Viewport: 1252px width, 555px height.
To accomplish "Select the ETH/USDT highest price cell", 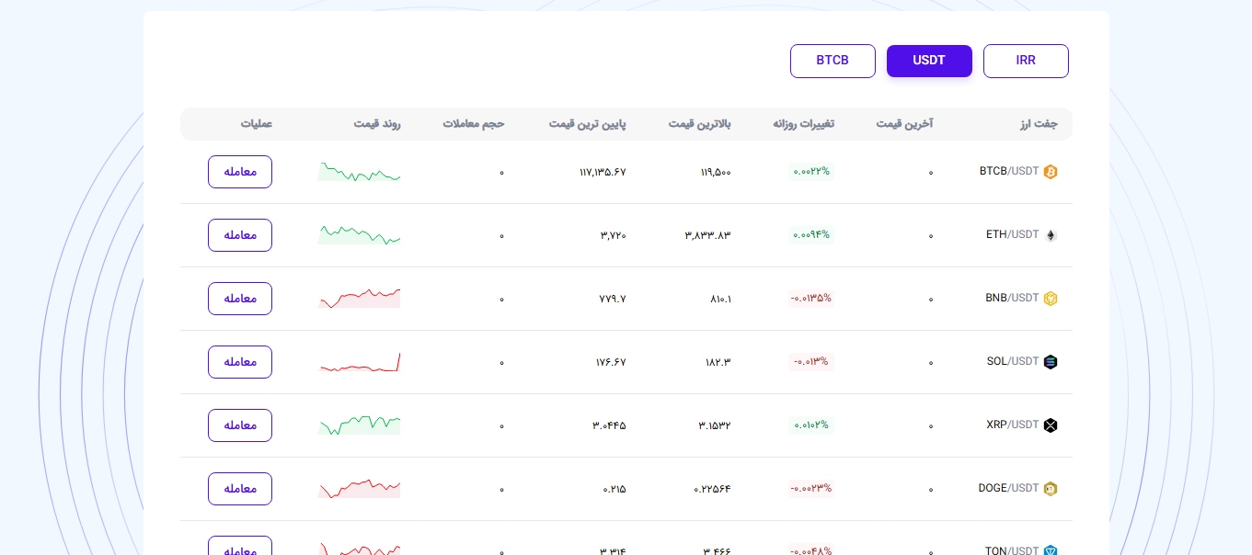I will (707, 235).
